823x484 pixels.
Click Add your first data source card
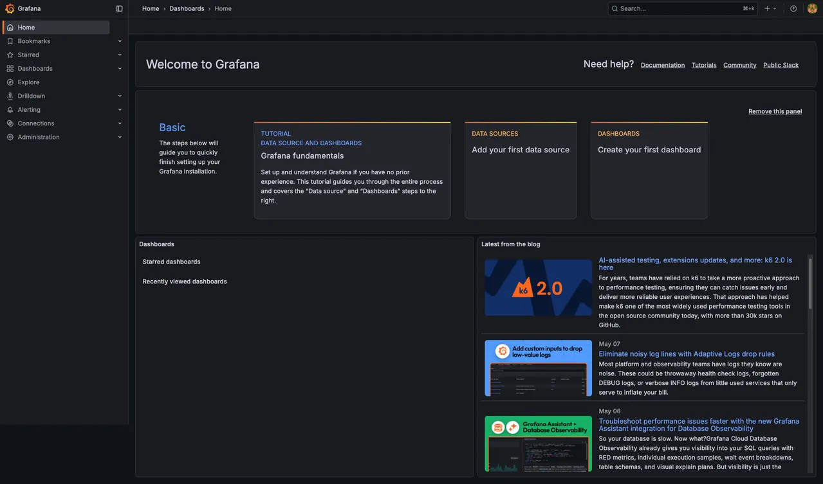[x=521, y=170]
